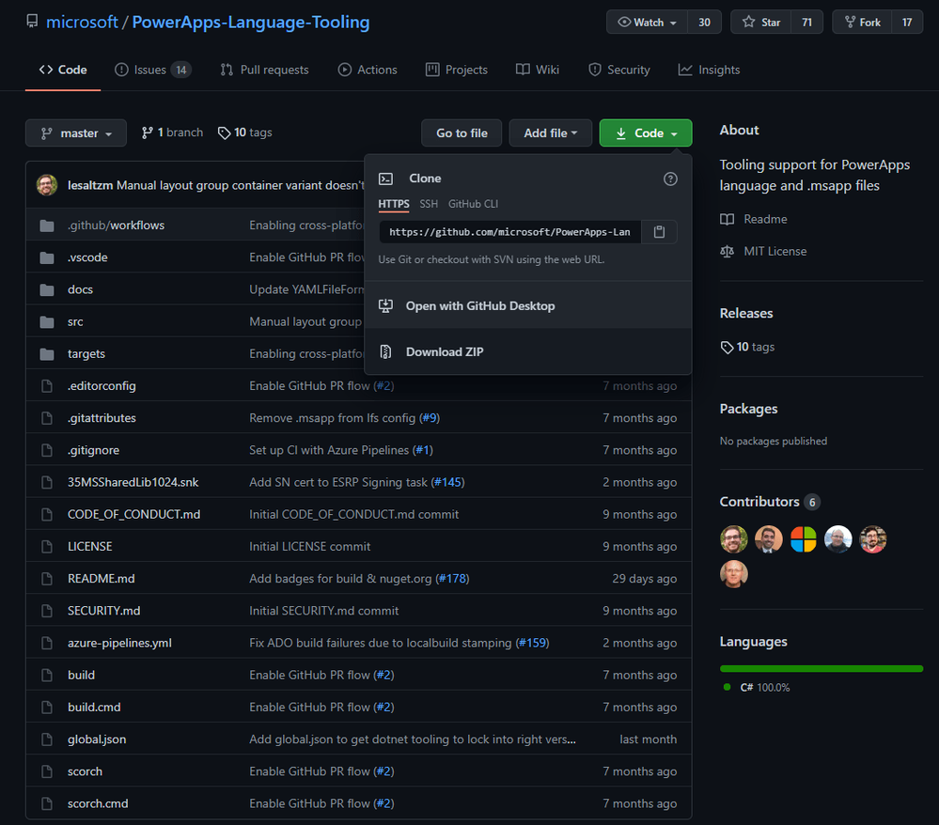Image resolution: width=939 pixels, height=825 pixels.
Task: Click the .vscode folder icon
Action: [x=47, y=257]
